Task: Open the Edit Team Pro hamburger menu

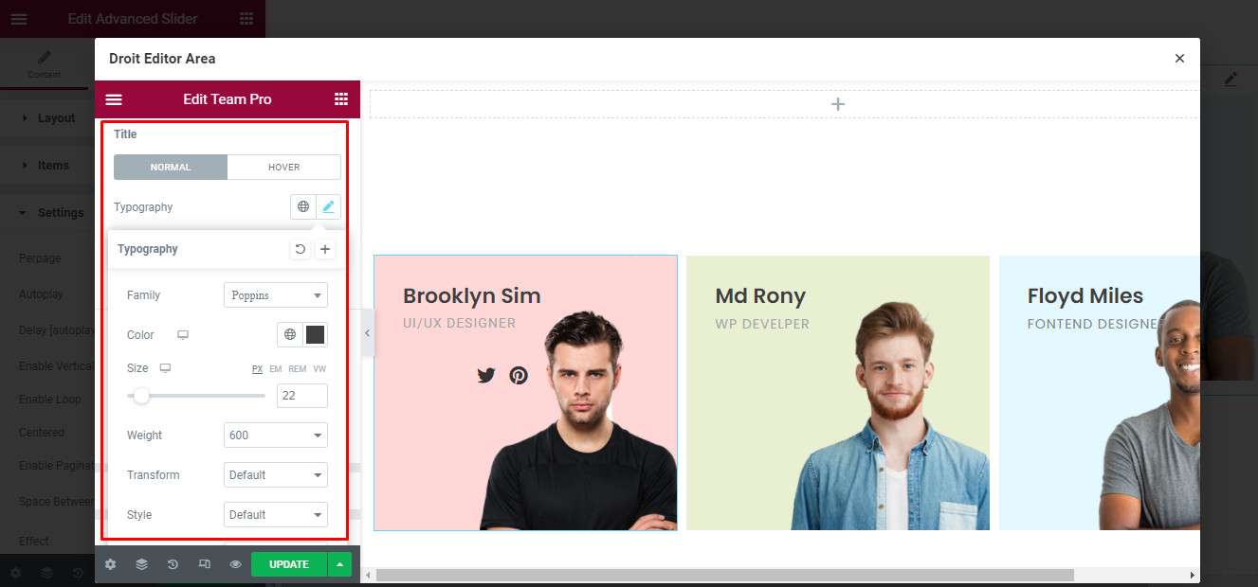Action: coord(114,99)
